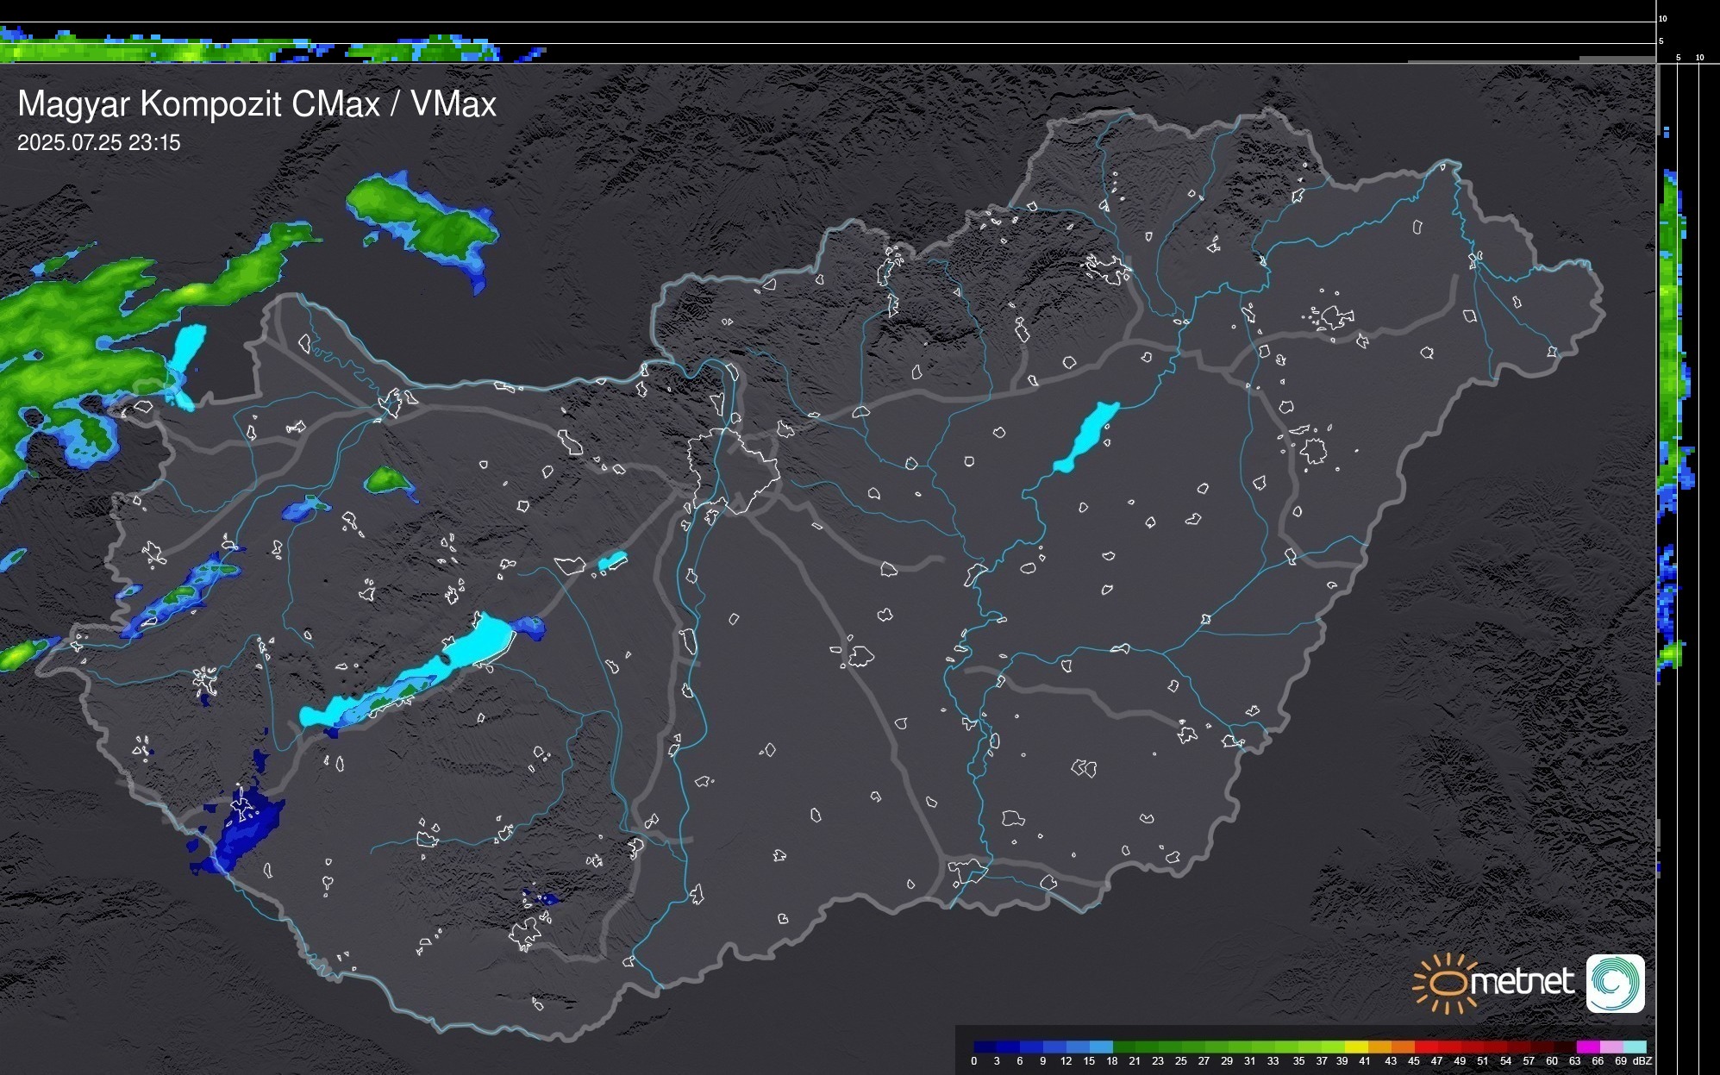Pick the magenta 63 dBZ swatch
The image size is (1720, 1075).
pos(1587,1047)
